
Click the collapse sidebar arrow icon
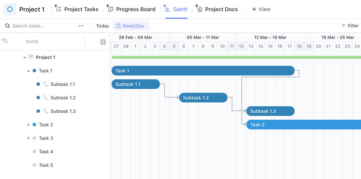pos(5,41)
